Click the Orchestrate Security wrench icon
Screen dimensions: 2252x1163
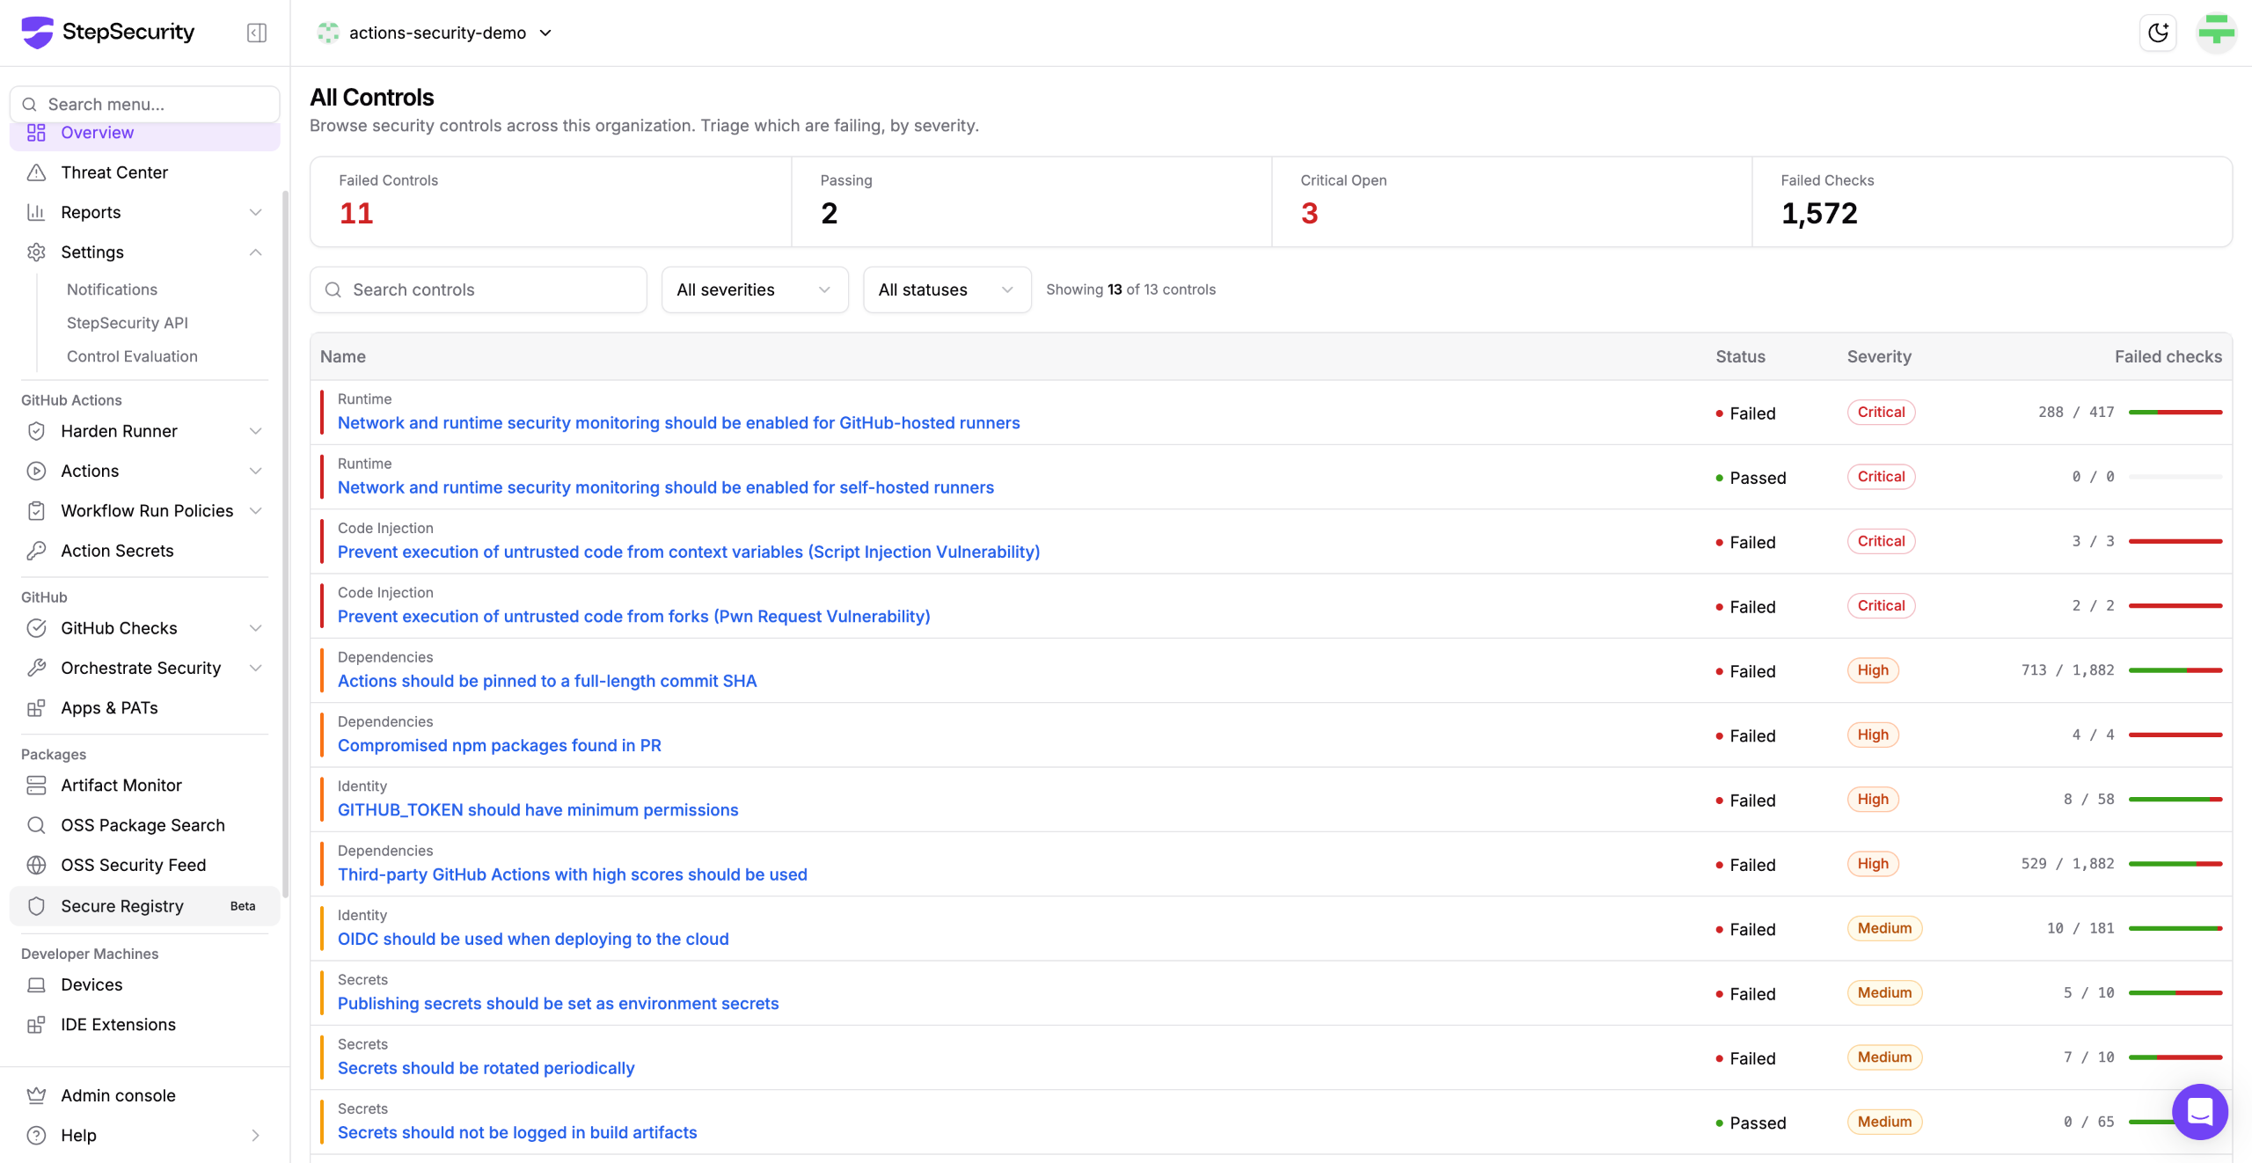[36, 668]
